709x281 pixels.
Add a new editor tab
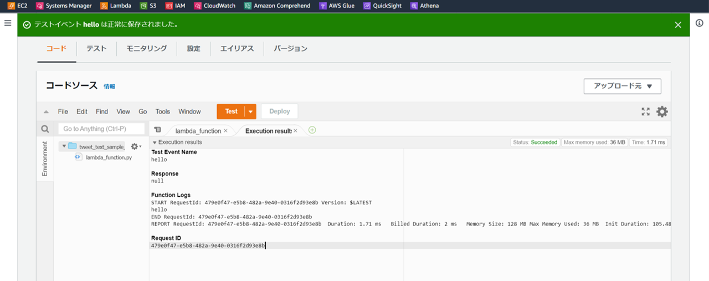tap(312, 130)
